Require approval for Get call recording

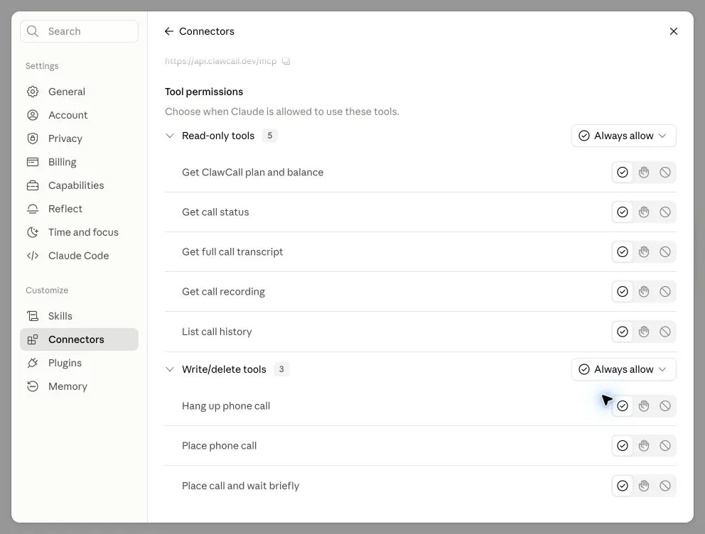pyautogui.click(x=644, y=291)
